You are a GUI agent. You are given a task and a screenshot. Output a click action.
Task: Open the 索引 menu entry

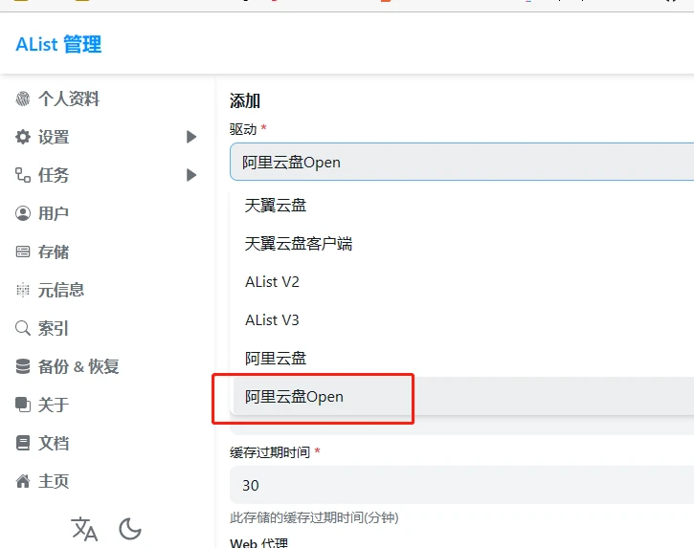53,328
